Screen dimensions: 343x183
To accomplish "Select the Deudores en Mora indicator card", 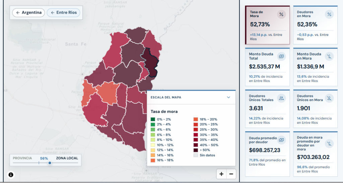I will coord(315,25).
